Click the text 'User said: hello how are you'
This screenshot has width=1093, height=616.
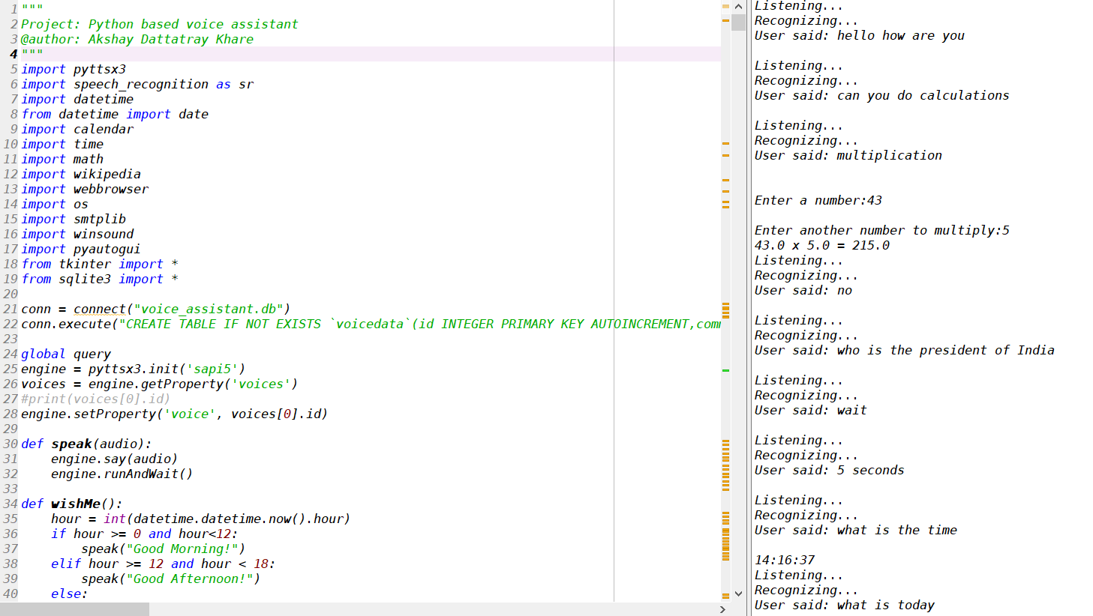point(859,35)
